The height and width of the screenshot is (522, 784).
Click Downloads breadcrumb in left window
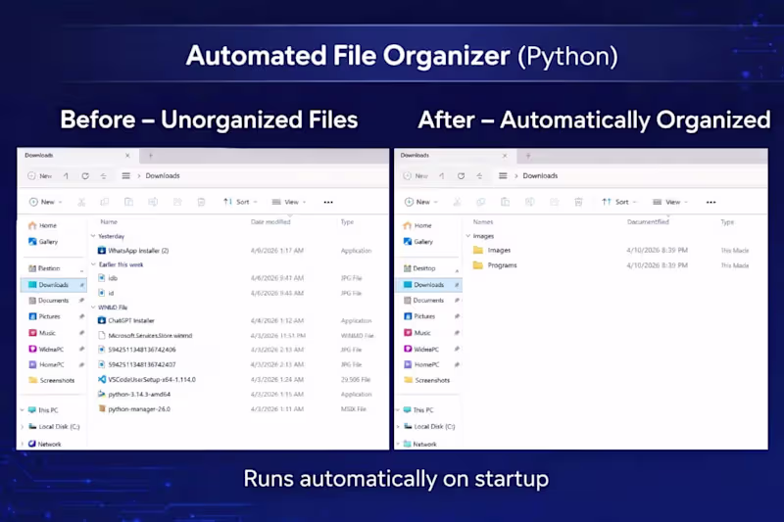pos(163,176)
